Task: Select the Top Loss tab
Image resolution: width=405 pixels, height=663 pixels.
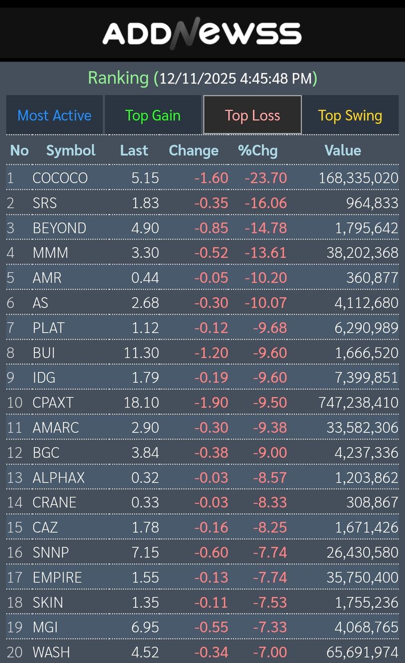Action: click(x=252, y=115)
